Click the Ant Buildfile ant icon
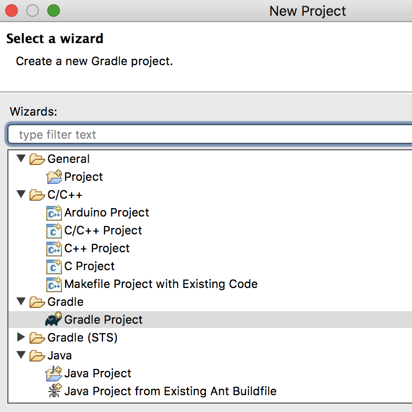Image resolution: width=412 pixels, height=412 pixels. 55,390
